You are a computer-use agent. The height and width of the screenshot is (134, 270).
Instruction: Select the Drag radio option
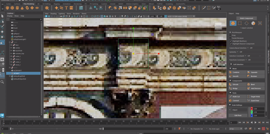[230, 35]
